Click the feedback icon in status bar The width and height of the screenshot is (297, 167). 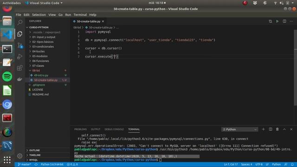click(286, 164)
